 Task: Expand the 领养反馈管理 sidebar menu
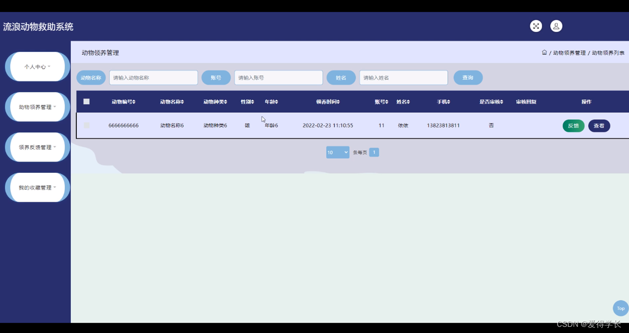(37, 147)
